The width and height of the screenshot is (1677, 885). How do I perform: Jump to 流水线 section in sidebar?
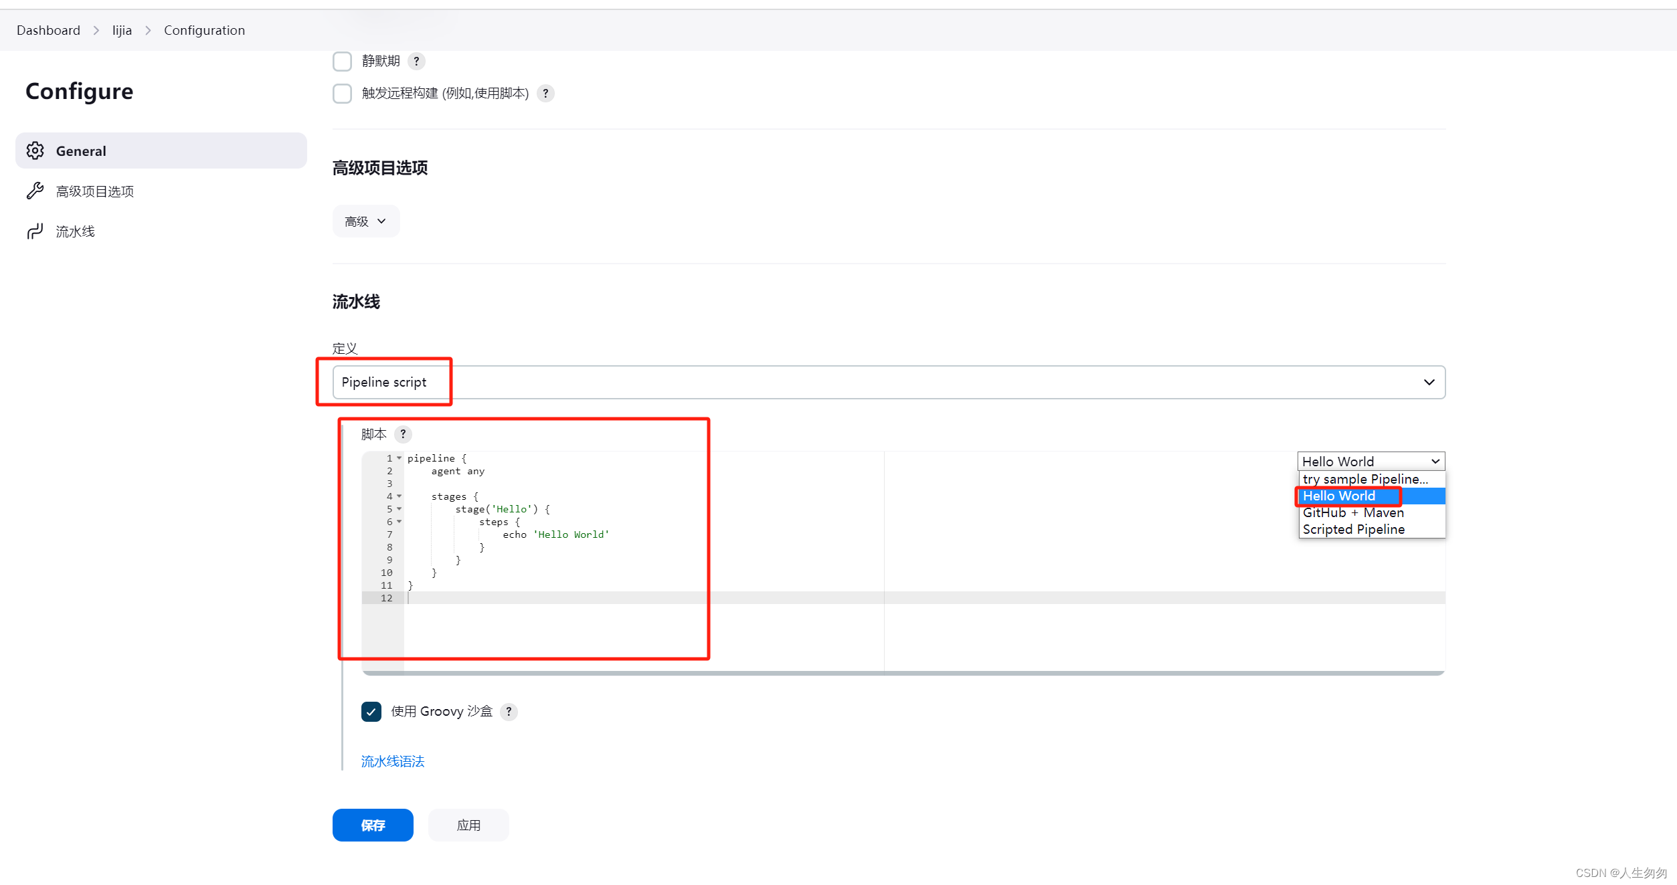click(x=161, y=231)
